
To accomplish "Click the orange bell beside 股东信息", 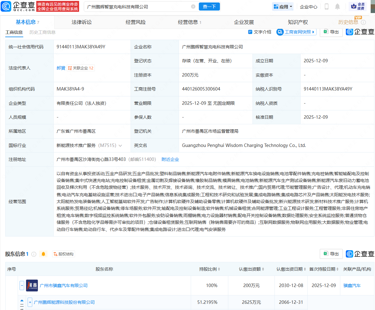I will 43,254.
